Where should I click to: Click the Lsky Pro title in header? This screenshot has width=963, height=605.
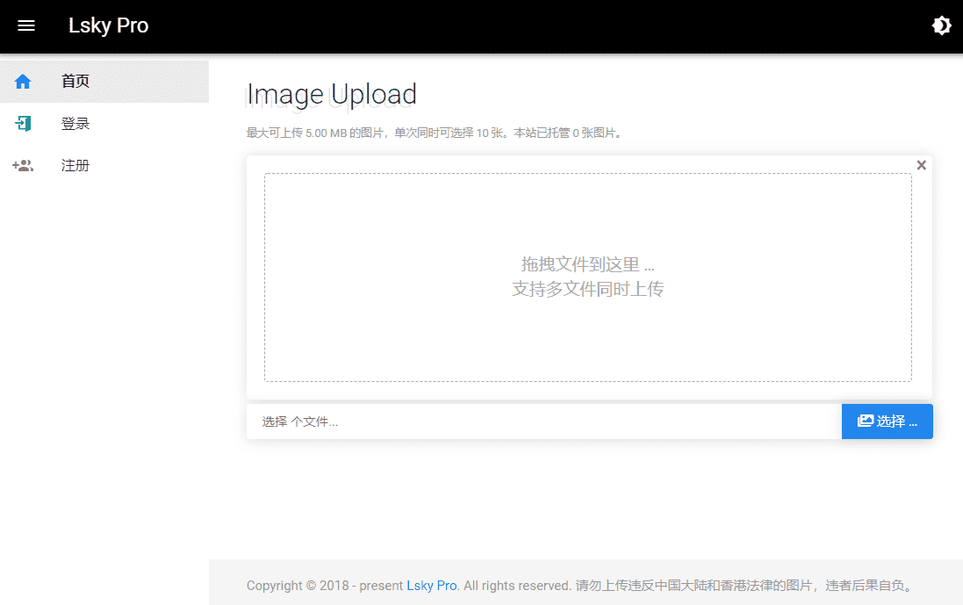(x=108, y=26)
